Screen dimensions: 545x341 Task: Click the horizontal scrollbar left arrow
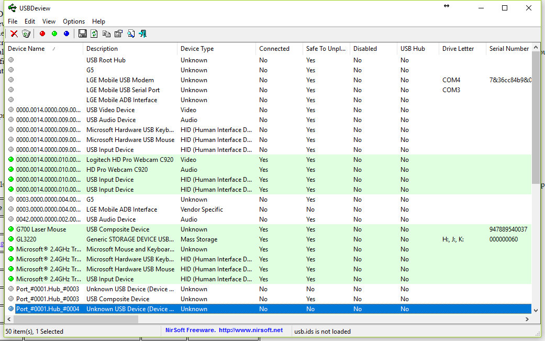9,319
